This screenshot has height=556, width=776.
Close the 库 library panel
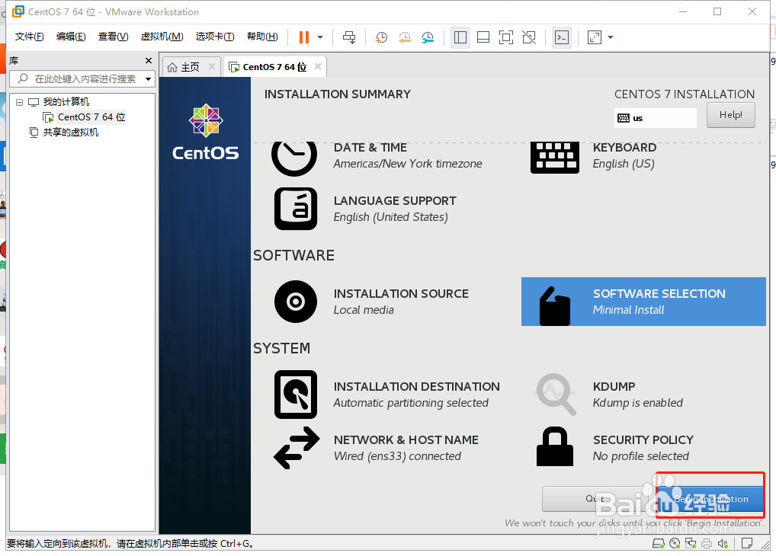coord(149,60)
